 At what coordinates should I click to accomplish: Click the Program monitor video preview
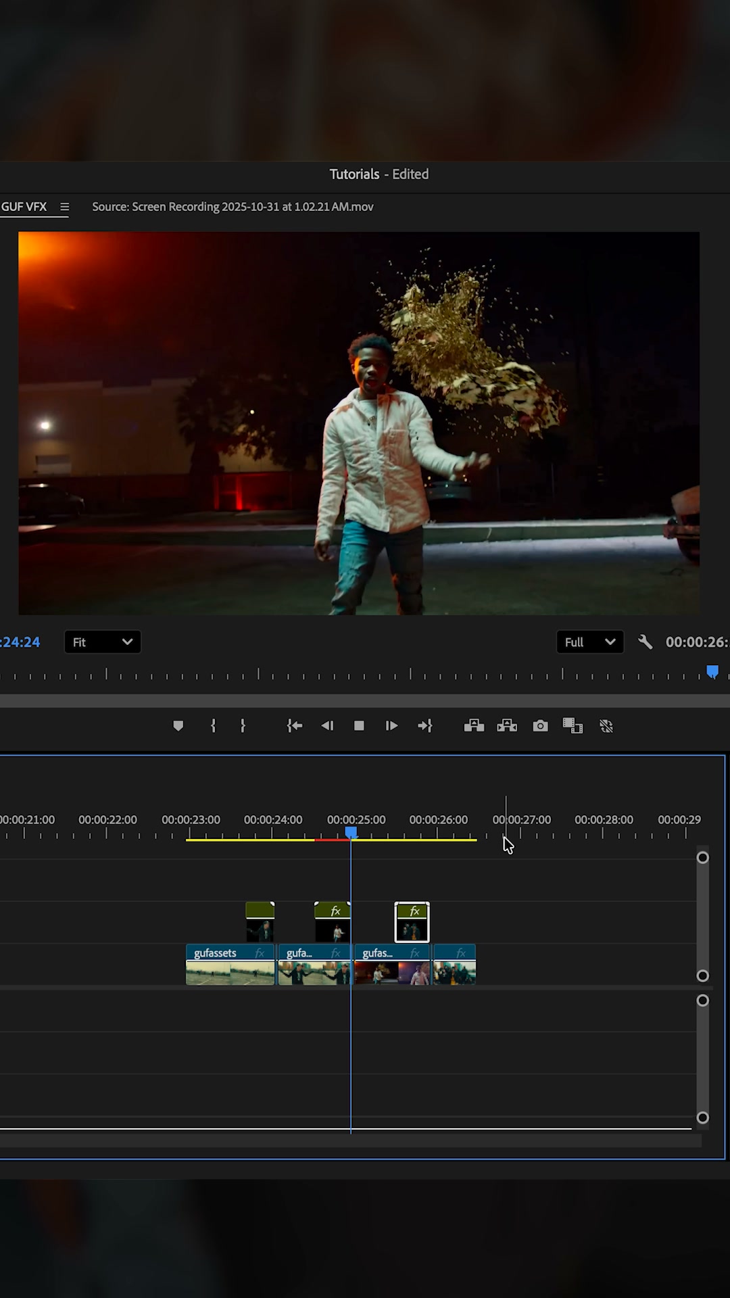359,423
